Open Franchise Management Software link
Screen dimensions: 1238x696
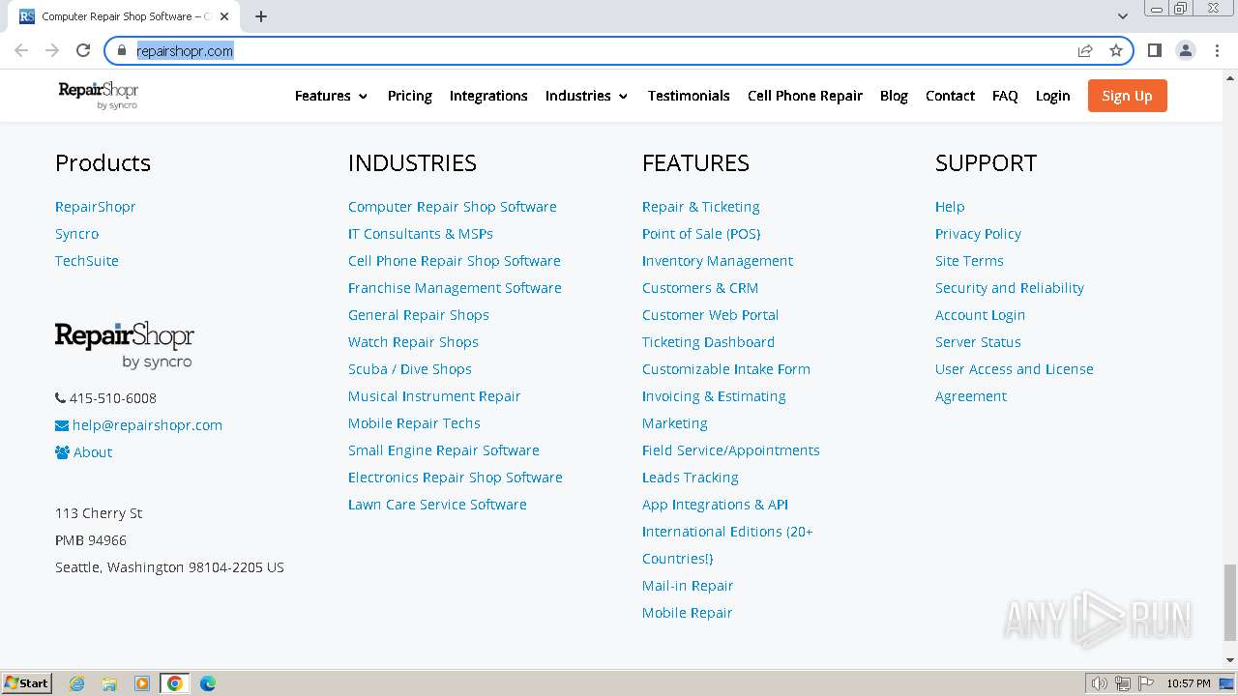coord(455,288)
